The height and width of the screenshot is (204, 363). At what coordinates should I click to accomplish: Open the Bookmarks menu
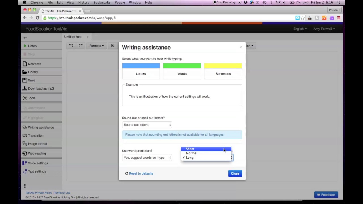102,2
